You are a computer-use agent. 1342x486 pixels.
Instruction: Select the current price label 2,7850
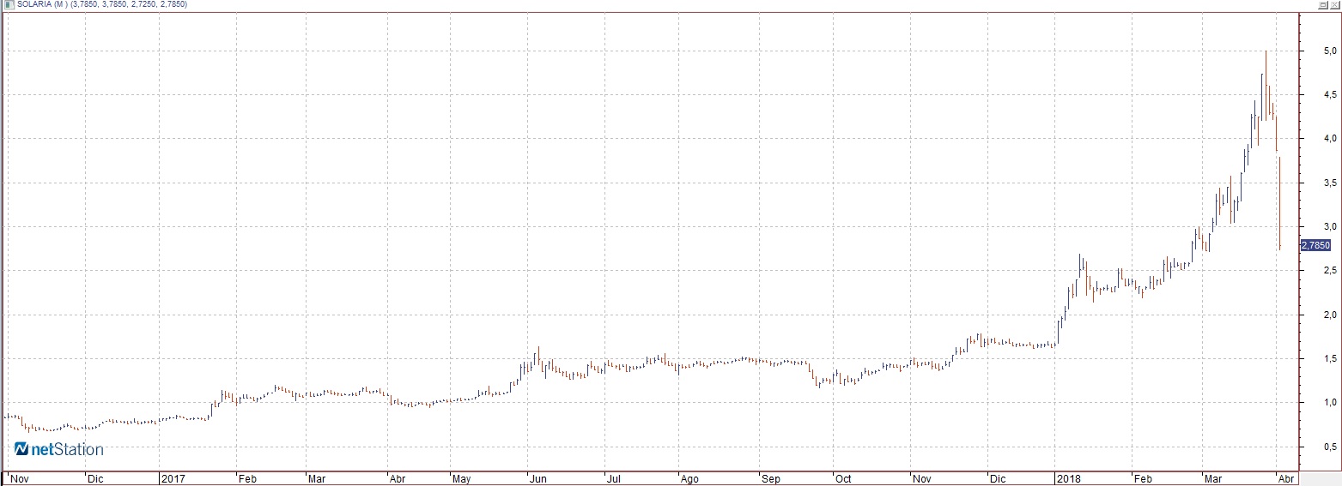pyautogui.click(x=1315, y=245)
